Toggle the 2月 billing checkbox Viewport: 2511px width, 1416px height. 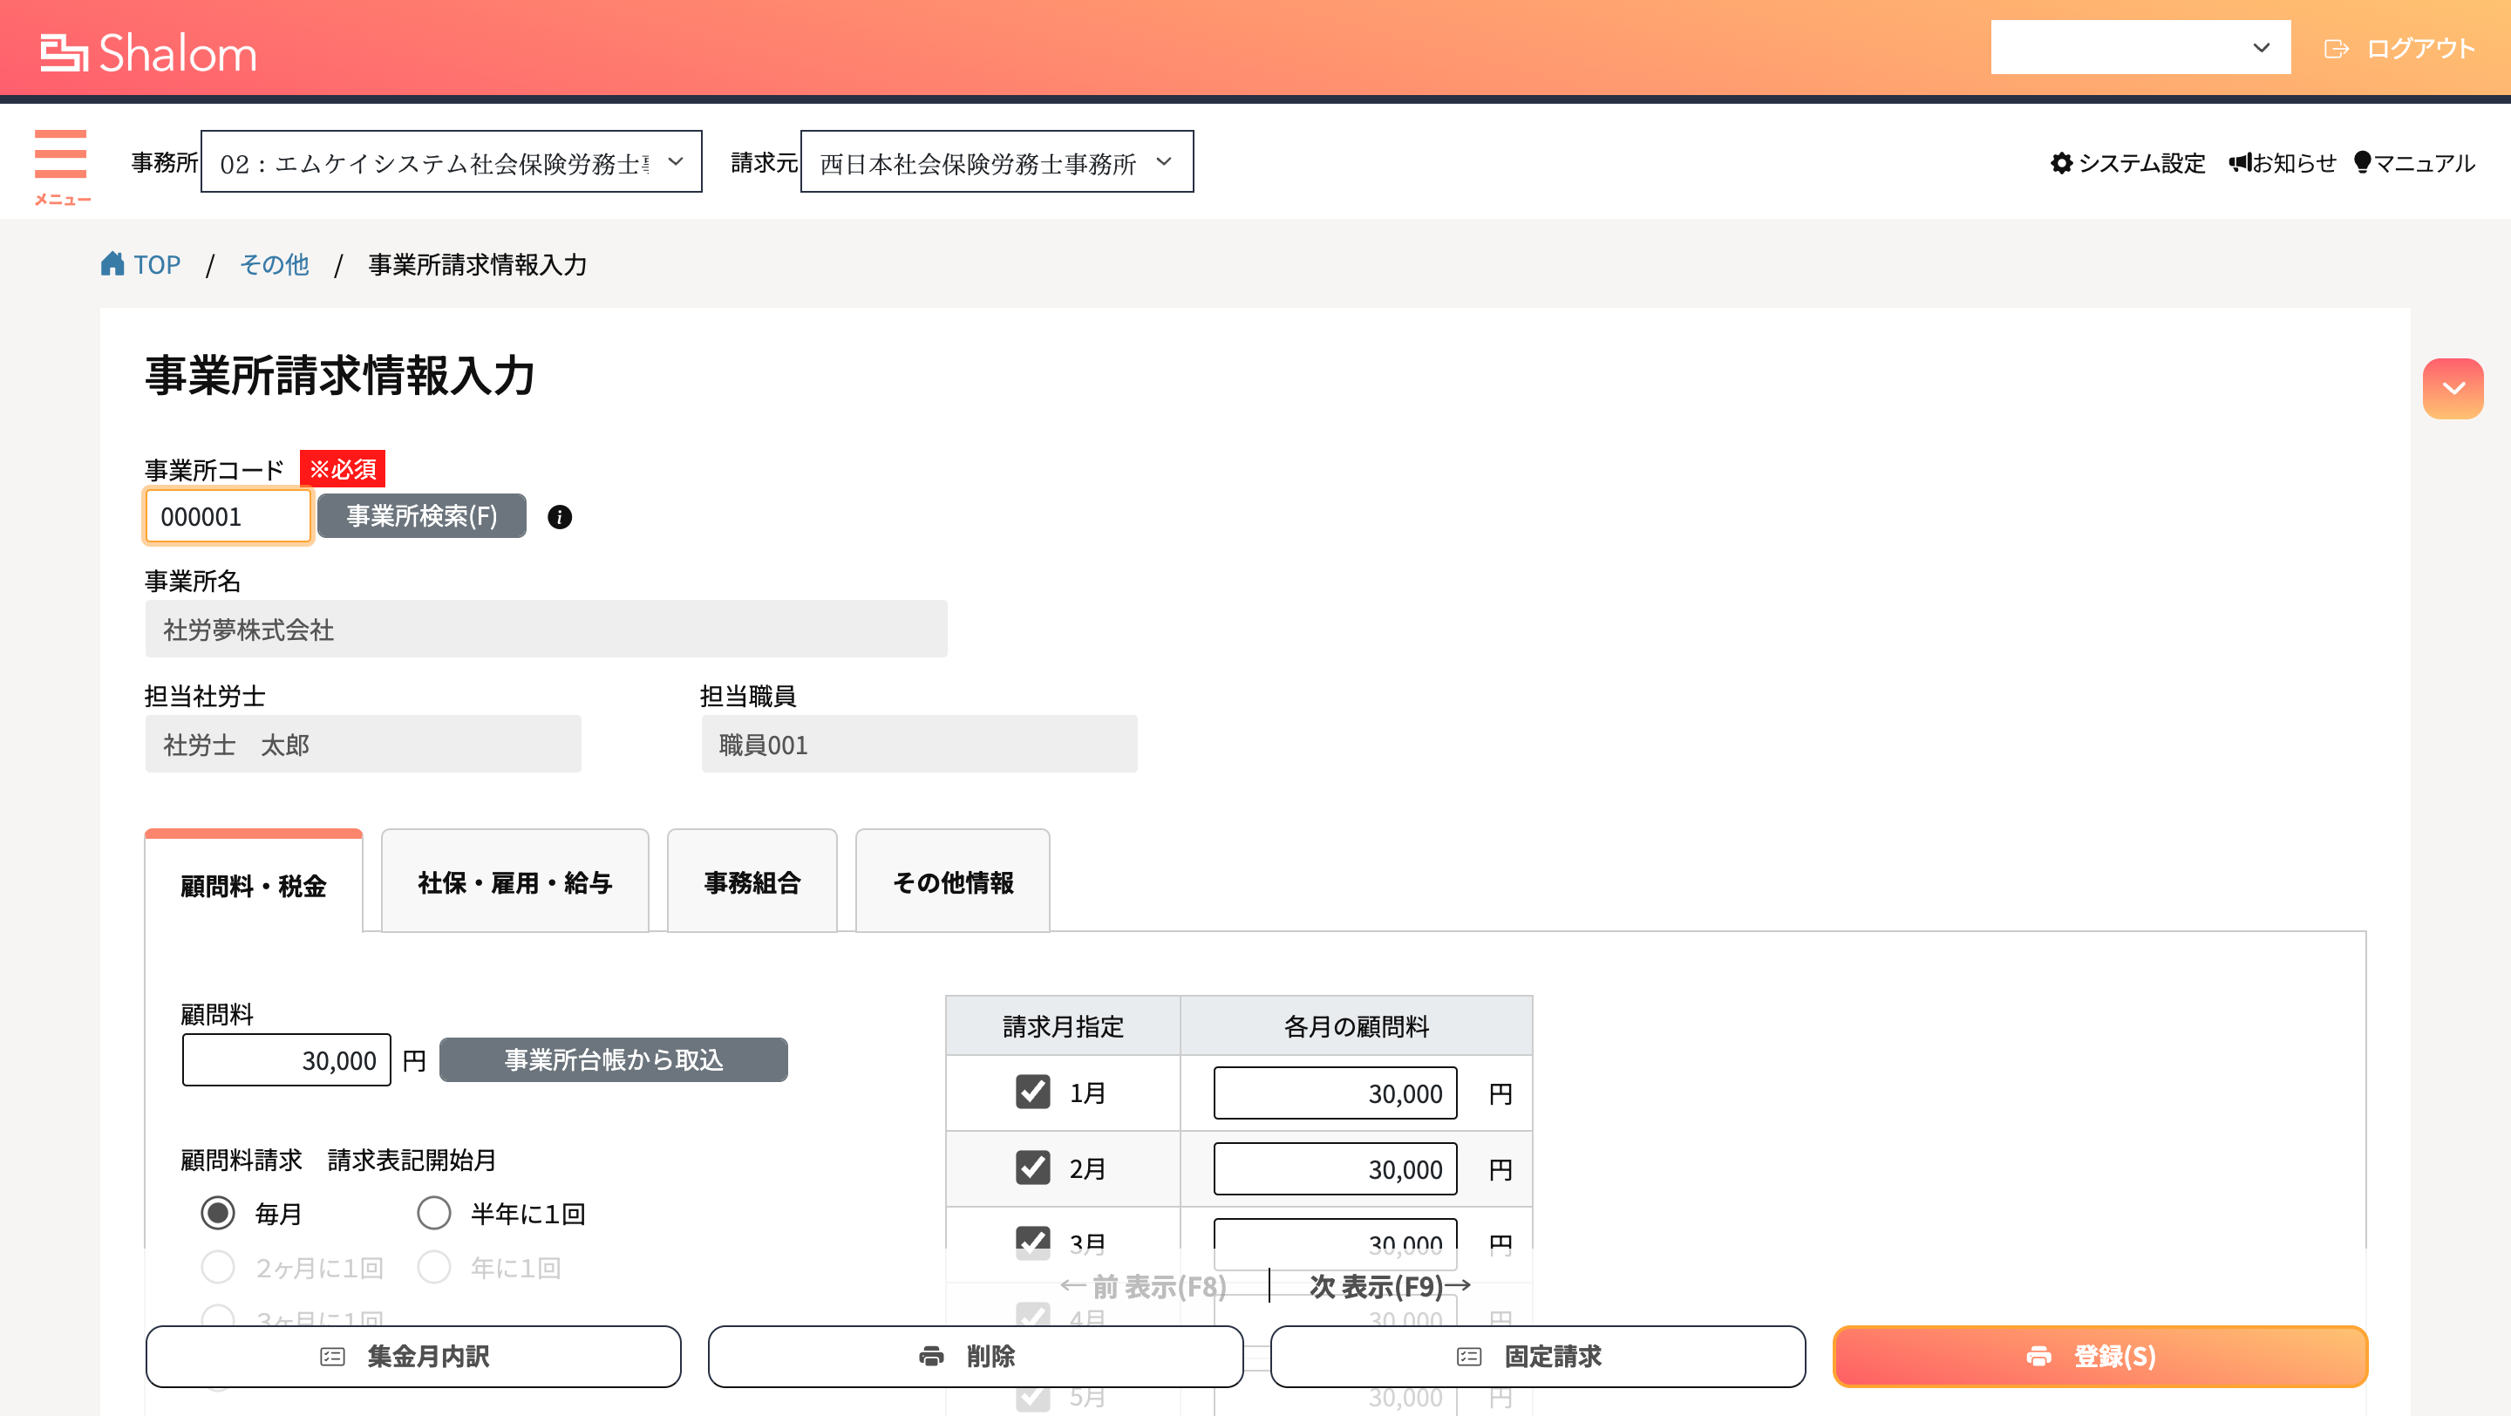[1032, 1167]
